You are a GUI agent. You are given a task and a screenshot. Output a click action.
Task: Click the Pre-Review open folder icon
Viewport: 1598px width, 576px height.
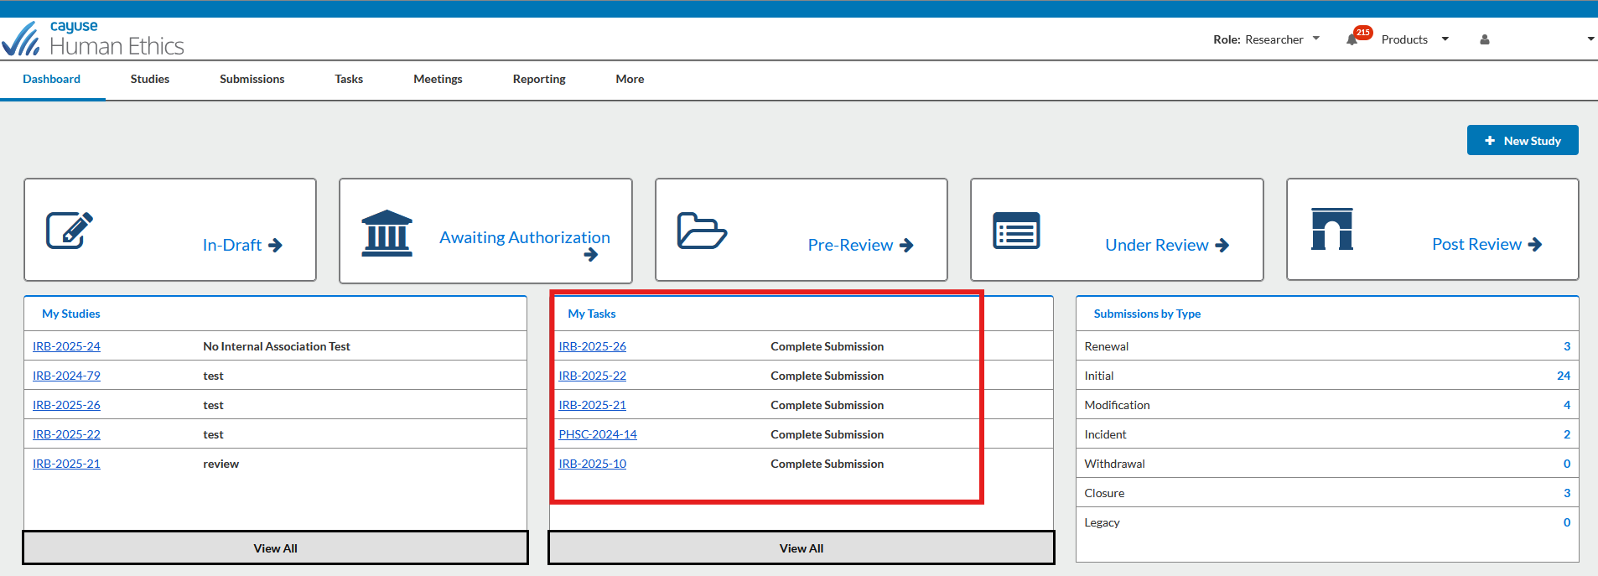point(702,231)
